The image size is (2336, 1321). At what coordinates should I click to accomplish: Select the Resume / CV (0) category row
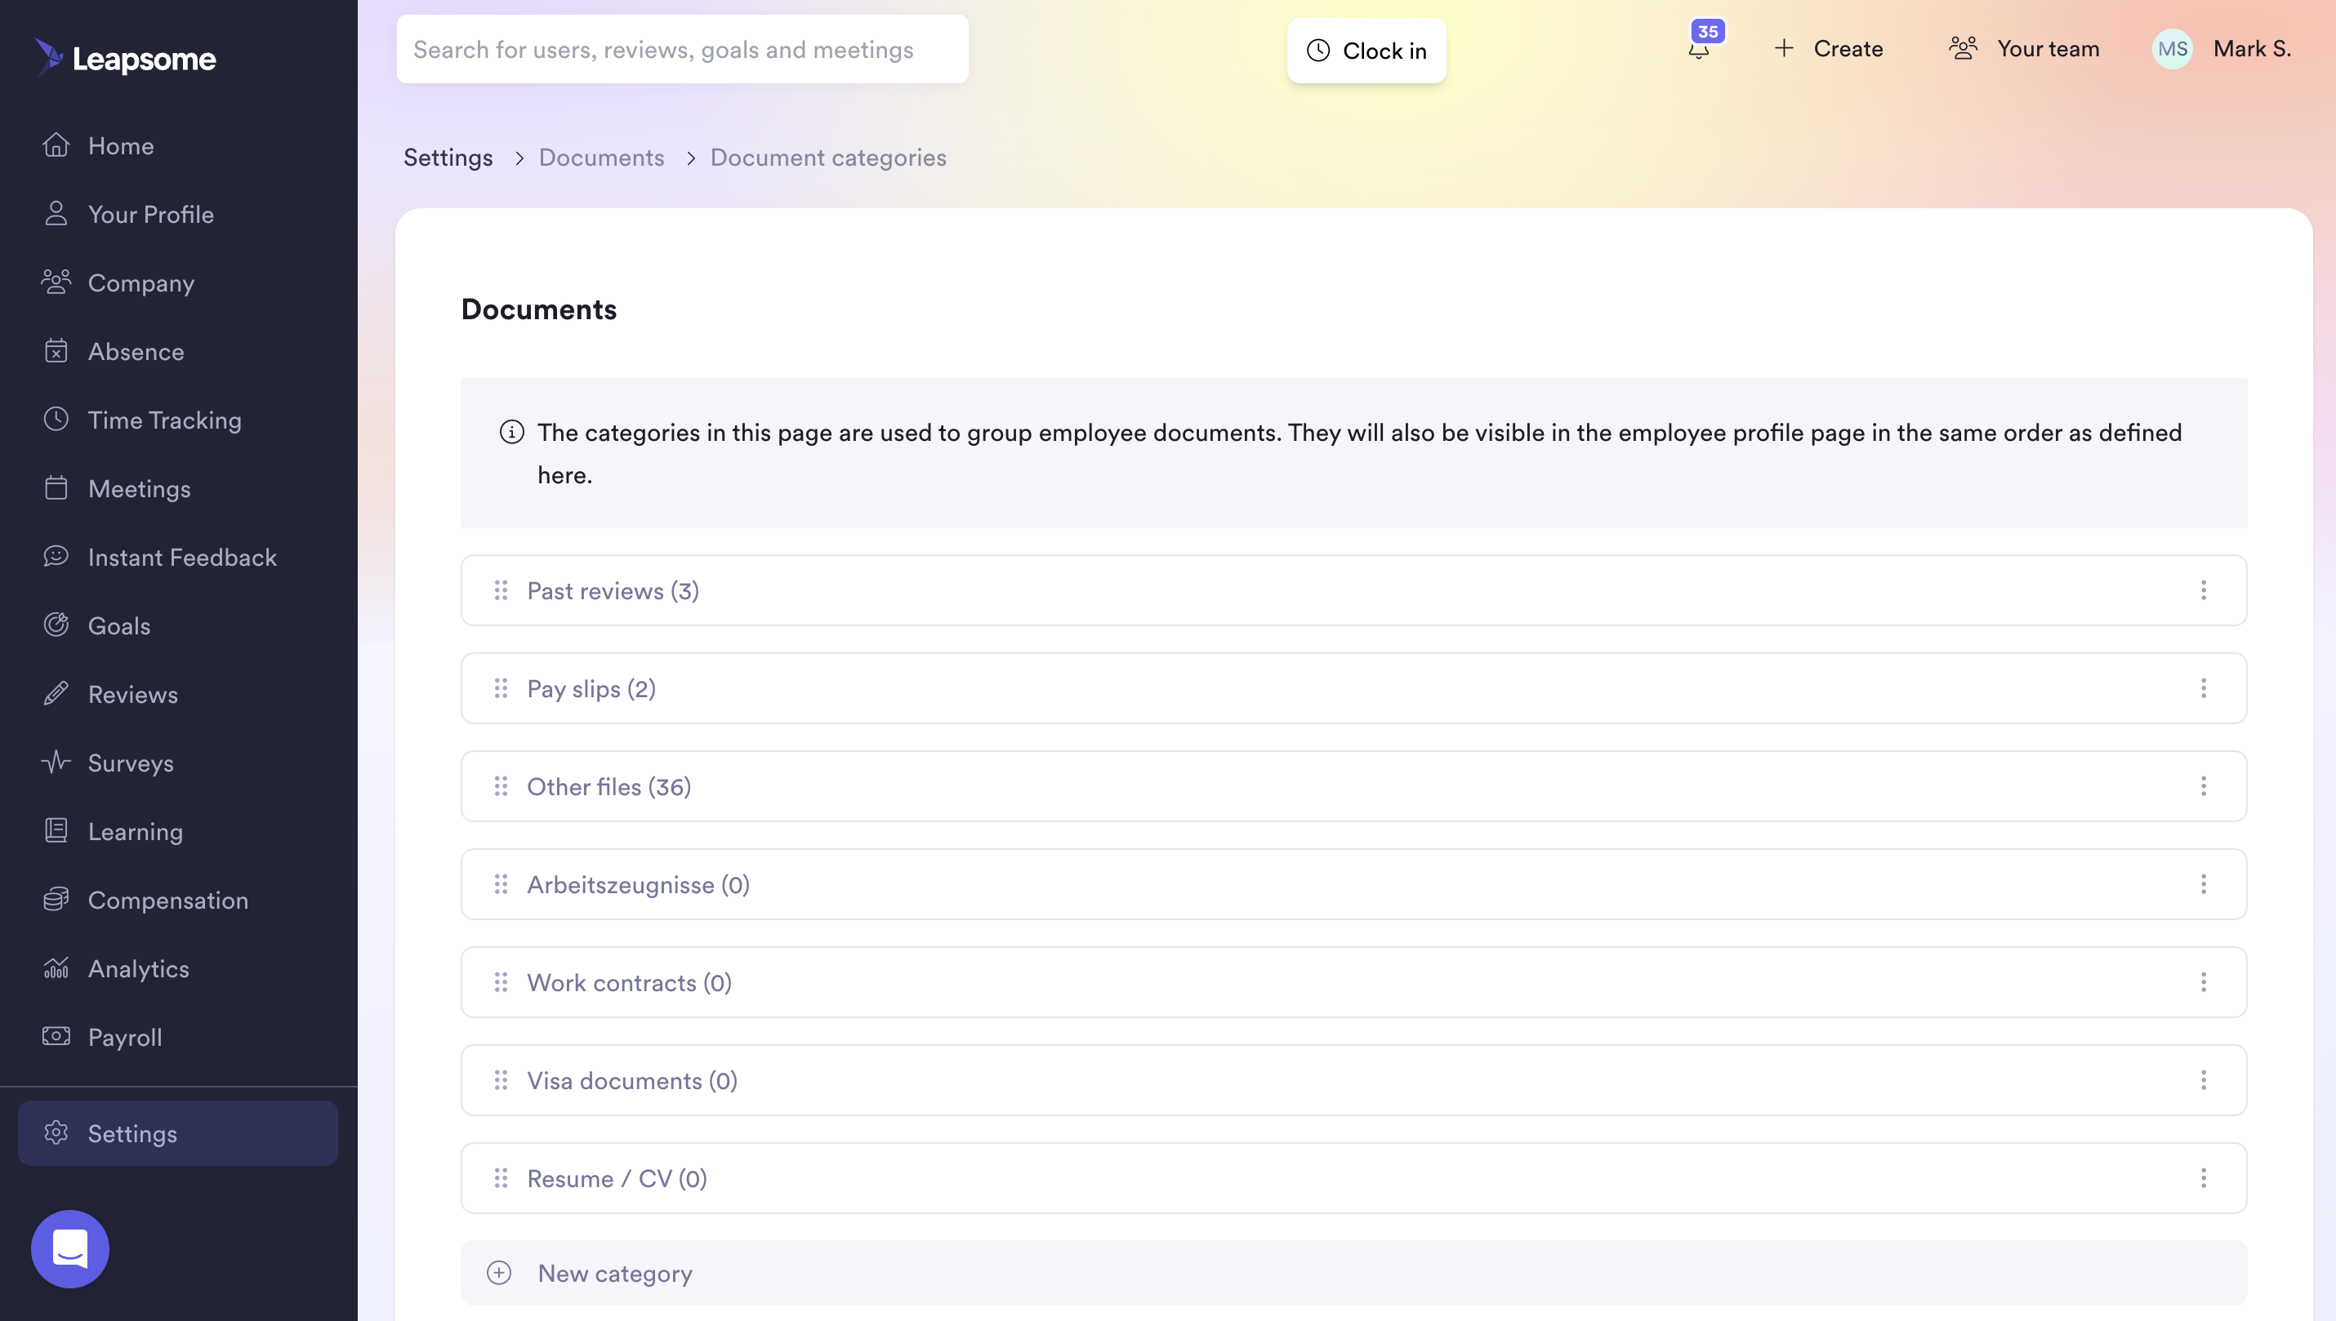1353,1179
